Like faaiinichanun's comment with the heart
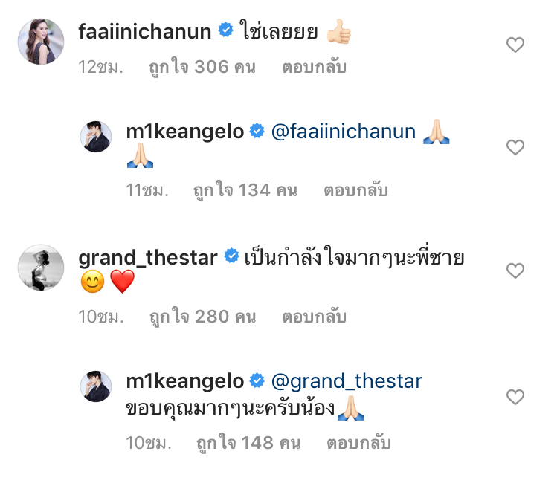 click(x=515, y=45)
